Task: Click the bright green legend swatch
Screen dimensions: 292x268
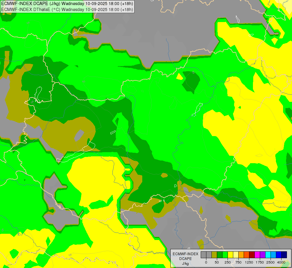Action: (225, 255)
